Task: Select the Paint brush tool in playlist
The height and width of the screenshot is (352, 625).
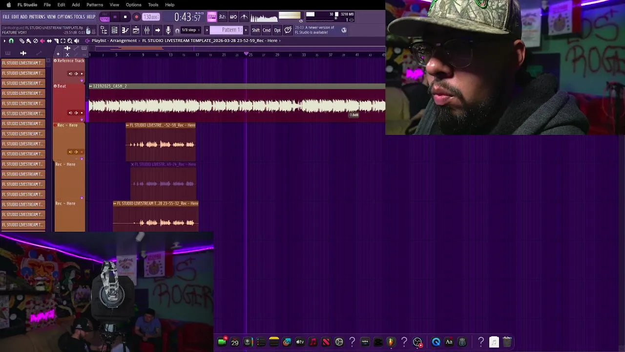Action: [x=28, y=41]
